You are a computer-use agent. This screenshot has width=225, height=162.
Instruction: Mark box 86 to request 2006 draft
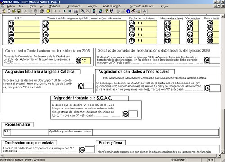click(215, 61)
